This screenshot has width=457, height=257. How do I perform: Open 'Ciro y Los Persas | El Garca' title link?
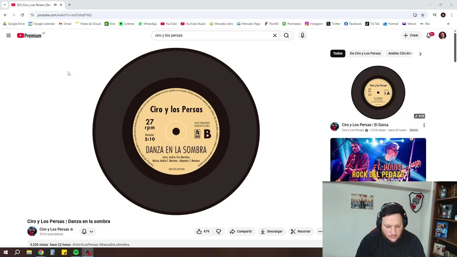tap(365, 125)
